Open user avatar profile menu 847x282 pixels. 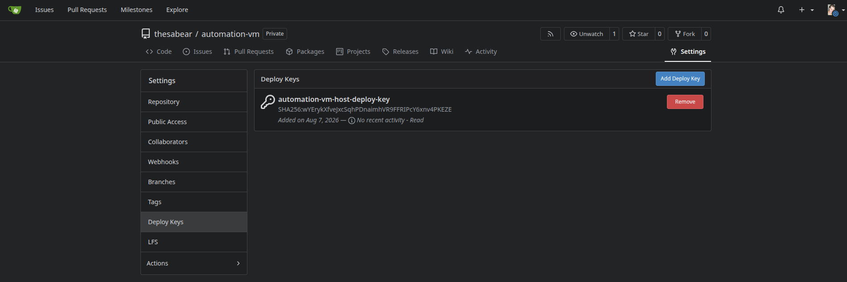835,10
